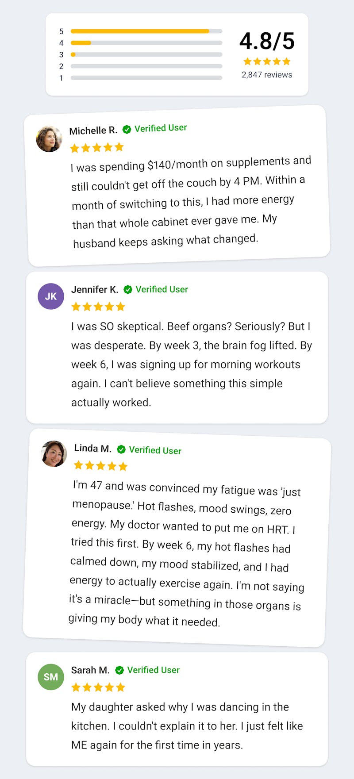Screen dimensions: 354x779
Task: Click Linda M.'s profile photo
Action: 54,454
